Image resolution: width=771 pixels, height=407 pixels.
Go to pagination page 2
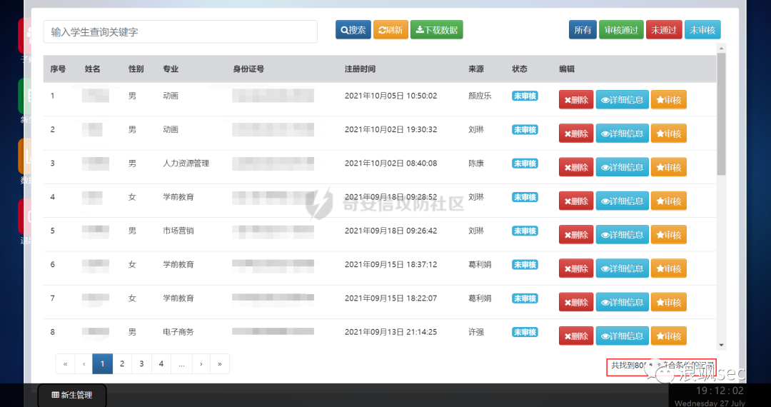pos(122,363)
